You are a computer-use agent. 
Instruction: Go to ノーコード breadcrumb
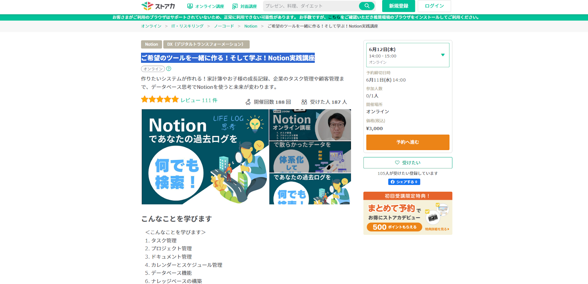pos(224,26)
